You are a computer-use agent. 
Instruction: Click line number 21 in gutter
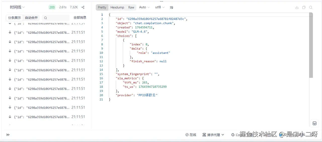click(101, 100)
